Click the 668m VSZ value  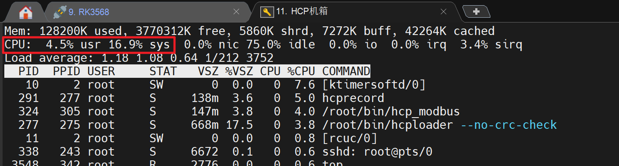pyautogui.click(x=205, y=125)
